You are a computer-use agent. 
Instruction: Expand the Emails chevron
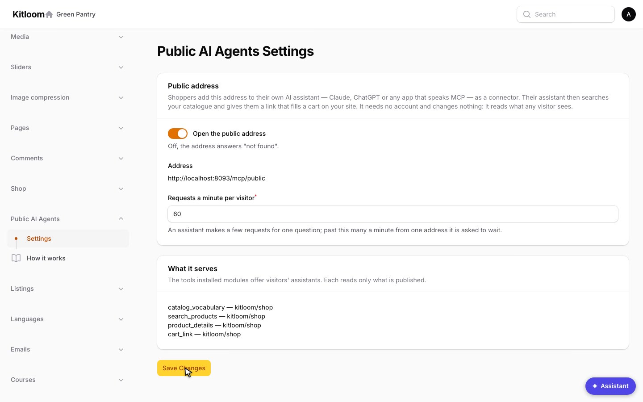(x=121, y=350)
